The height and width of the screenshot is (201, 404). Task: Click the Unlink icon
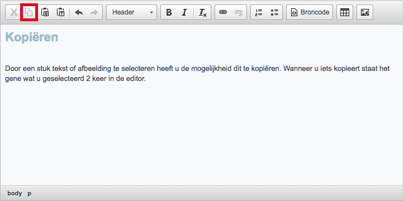[239, 12]
